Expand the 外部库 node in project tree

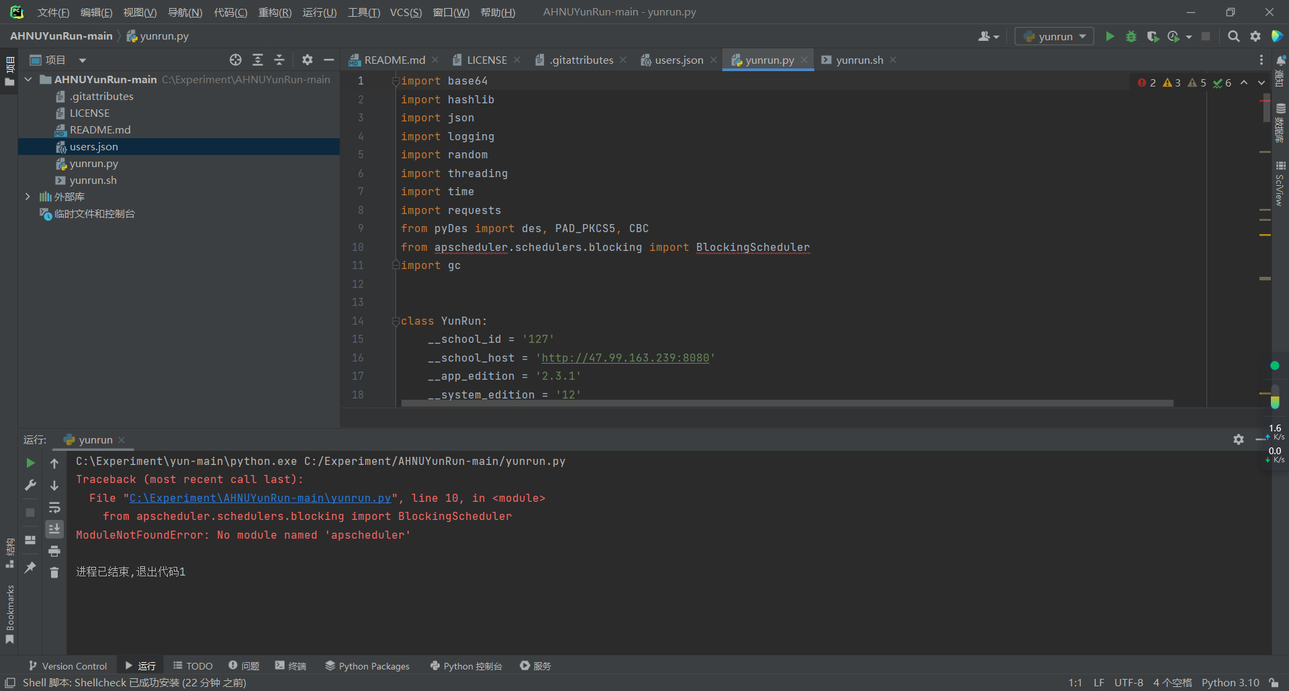pos(28,197)
